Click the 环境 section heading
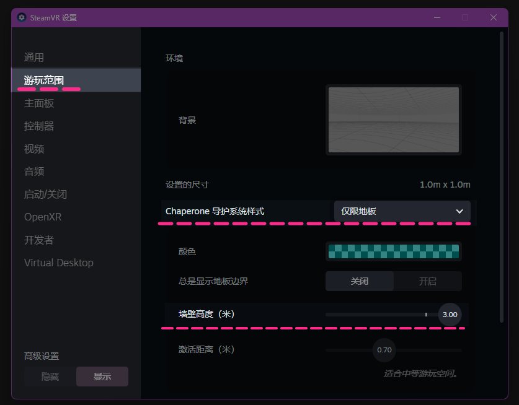 point(174,58)
